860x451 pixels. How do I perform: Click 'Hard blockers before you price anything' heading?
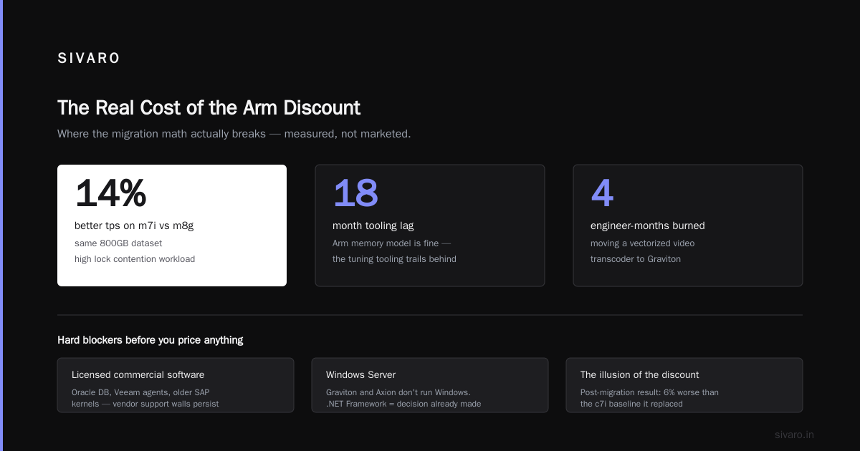150,340
